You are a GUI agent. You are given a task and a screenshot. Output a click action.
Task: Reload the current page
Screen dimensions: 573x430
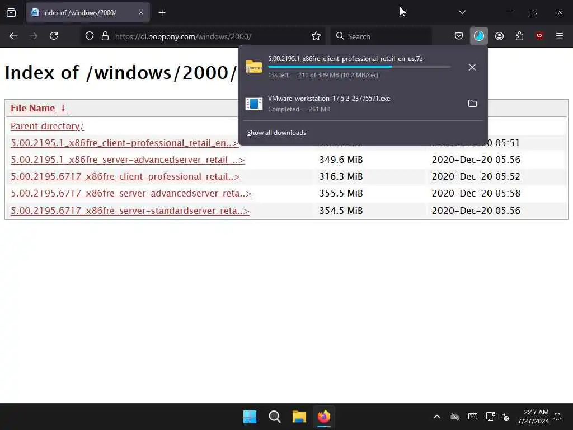(54, 36)
